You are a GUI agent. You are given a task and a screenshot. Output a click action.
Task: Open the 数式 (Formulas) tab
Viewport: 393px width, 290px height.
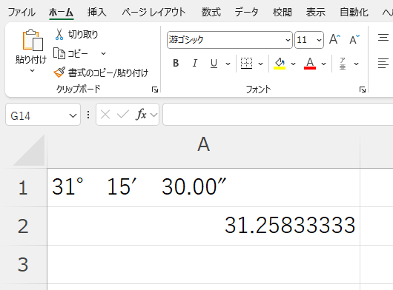(x=211, y=12)
